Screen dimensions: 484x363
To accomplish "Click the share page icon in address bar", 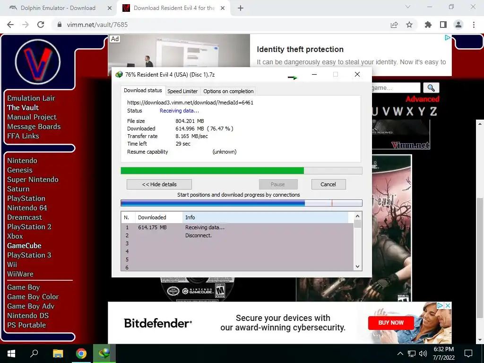I will point(394,25).
